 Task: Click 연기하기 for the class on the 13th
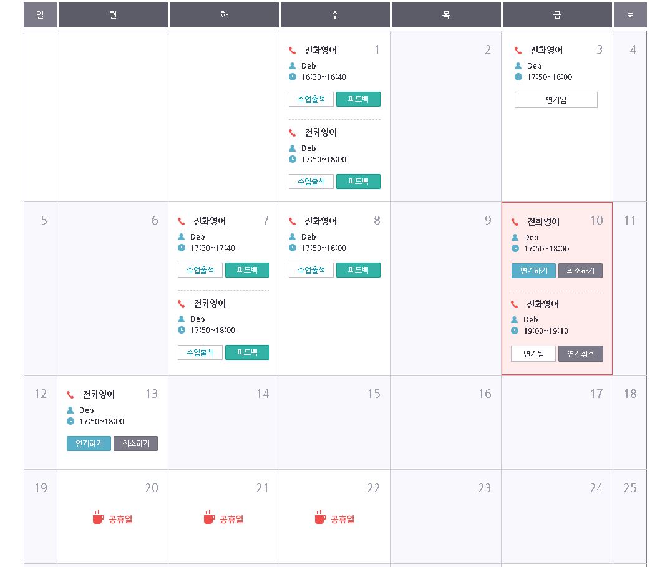click(x=89, y=443)
